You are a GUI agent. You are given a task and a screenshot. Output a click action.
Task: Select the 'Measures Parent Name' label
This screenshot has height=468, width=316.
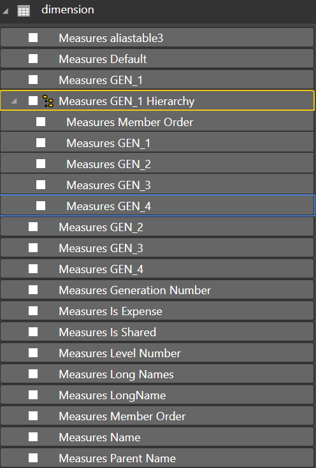(x=117, y=458)
